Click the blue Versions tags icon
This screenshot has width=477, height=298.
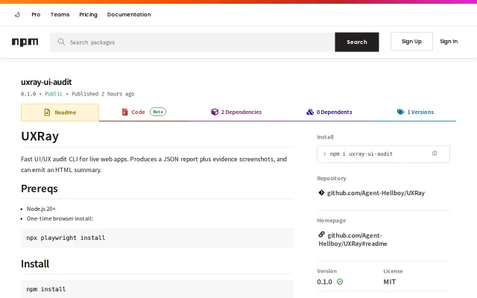pos(401,112)
